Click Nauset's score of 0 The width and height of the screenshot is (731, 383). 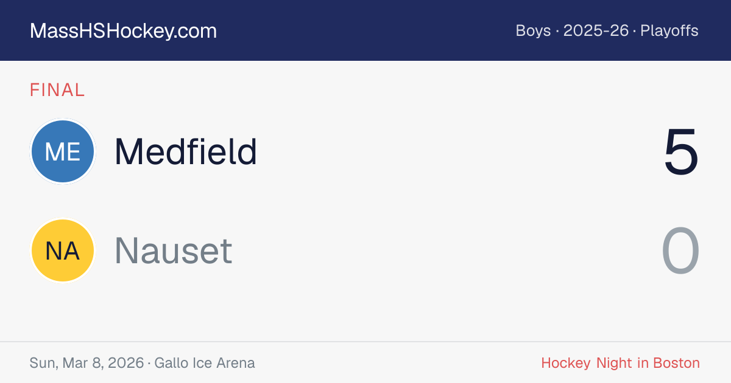click(680, 251)
